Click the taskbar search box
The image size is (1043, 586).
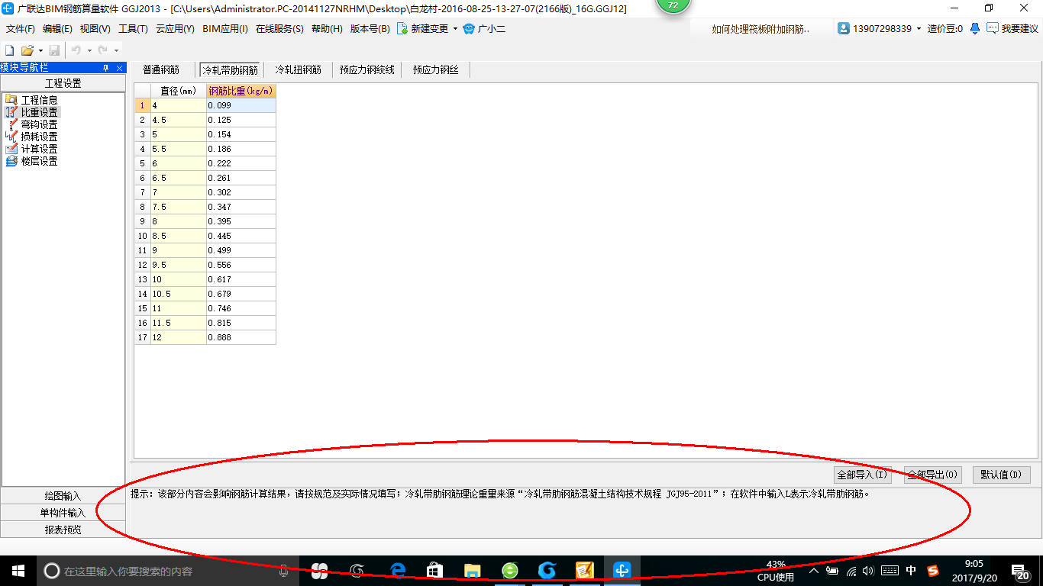(x=168, y=571)
